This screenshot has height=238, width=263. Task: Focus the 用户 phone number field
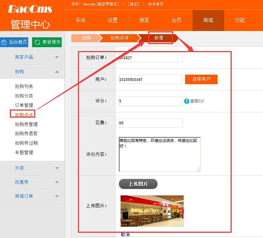[x=150, y=79]
